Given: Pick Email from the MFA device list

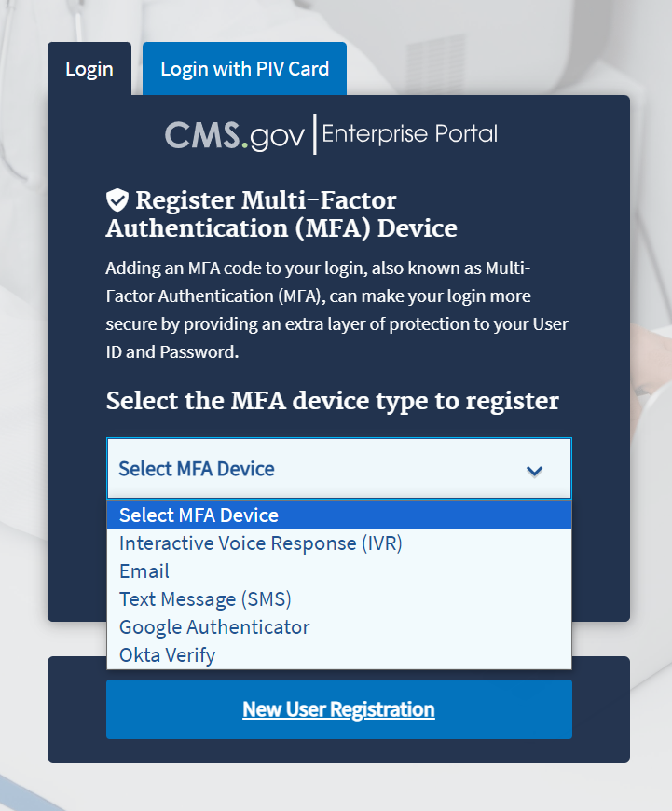Looking at the screenshot, I should pyautogui.click(x=144, y=570).
